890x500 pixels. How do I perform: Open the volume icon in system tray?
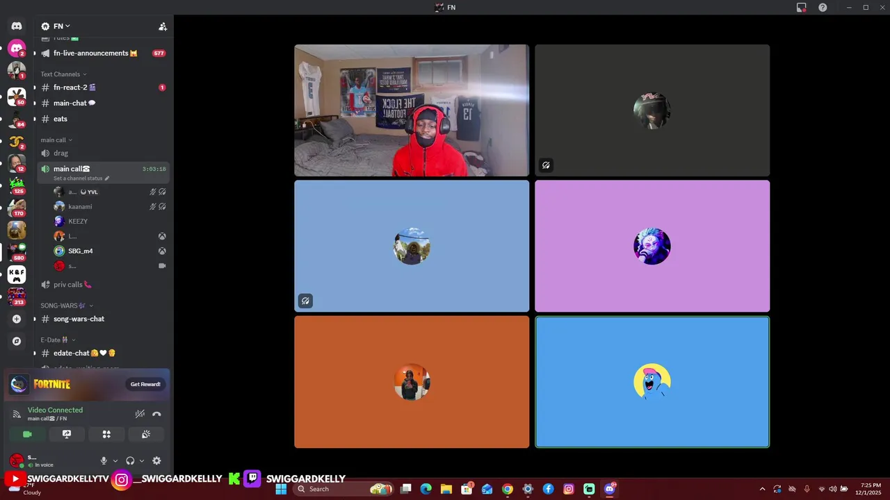(833, 489)
